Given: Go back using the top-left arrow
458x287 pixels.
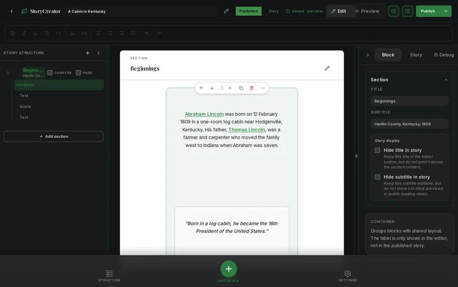Looking at the screenshot, I should (x=12, y=11).
